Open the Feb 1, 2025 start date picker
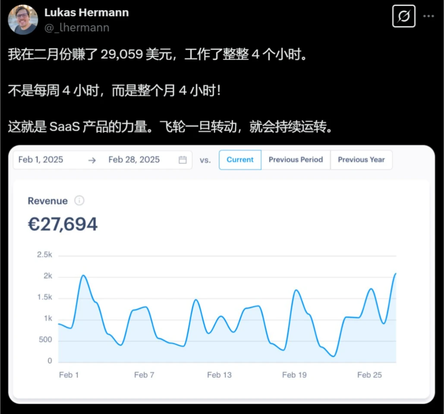444x414 pixels. 41,160
